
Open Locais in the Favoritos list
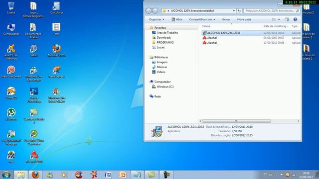pyautogui.click(x=159, y=47)
